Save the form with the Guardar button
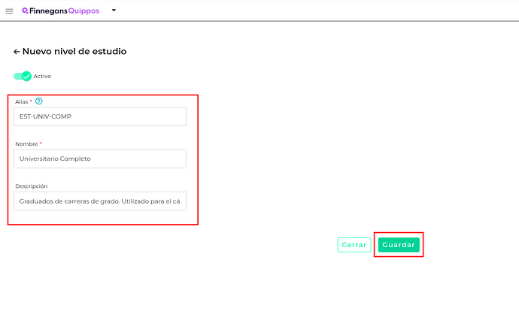This screenshot has height=311, width=519. pos(399,245)
